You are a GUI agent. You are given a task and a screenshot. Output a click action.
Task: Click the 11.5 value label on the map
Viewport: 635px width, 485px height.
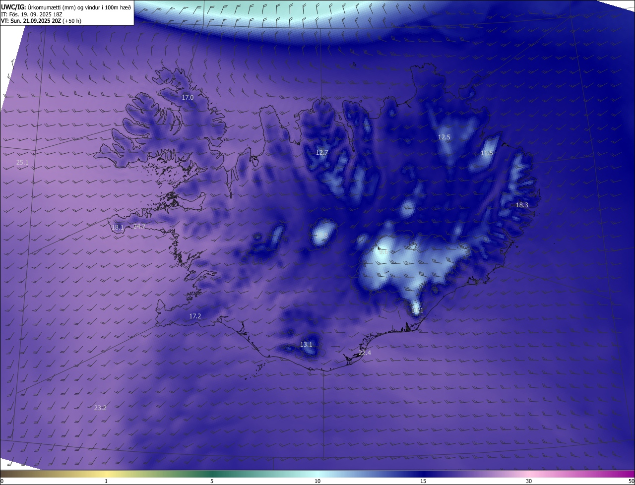point(487,153)
